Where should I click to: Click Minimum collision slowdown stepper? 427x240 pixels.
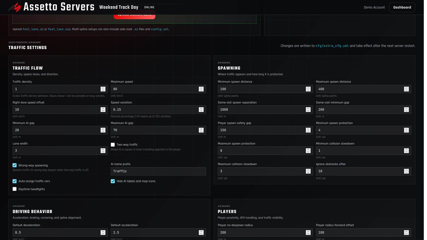pos(406,151)
